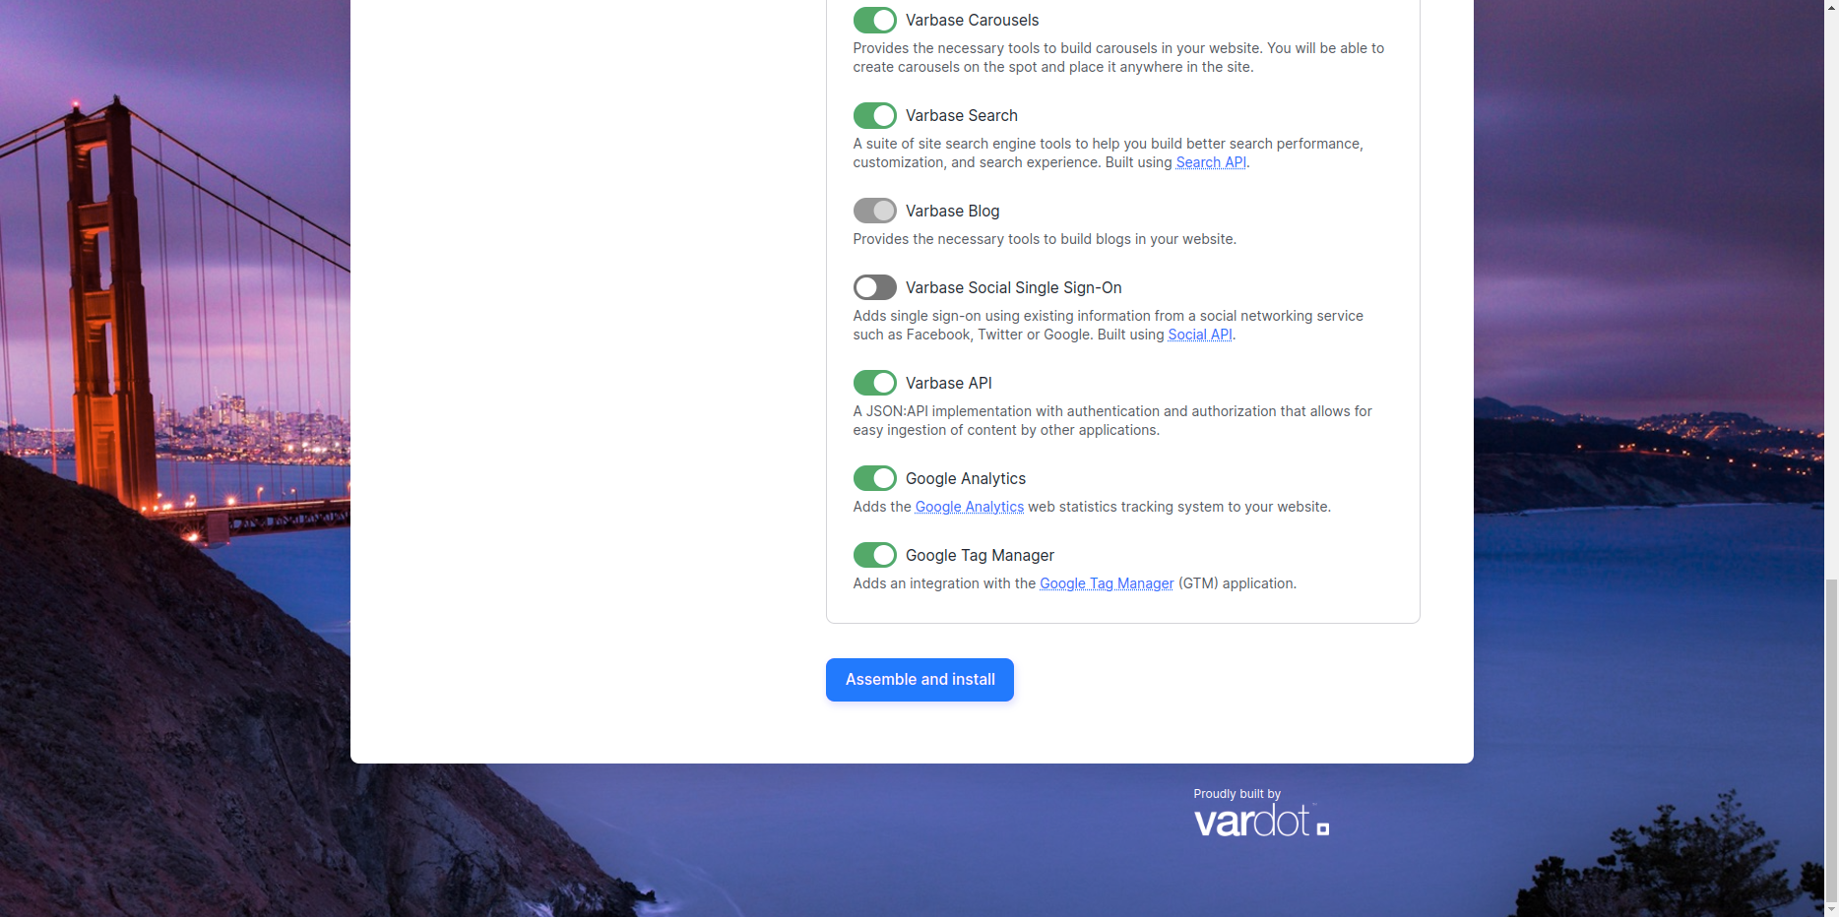Follow the Social API link
Viewport: 1839px width, 917px height.
click(x=1200, y=335)
